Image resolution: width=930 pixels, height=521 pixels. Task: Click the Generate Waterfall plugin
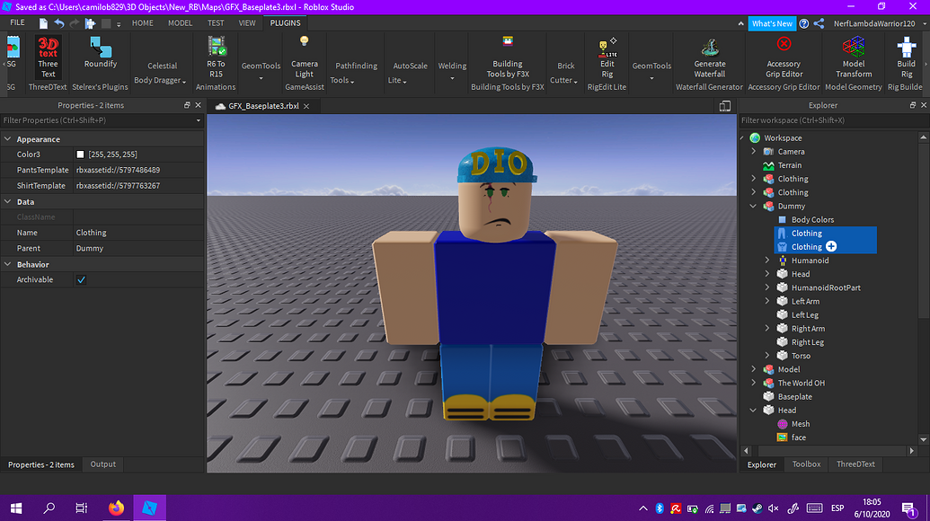709,57
